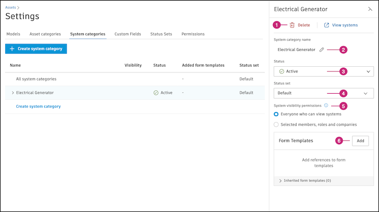Image resolution: width=379 pixels, height=212 pixels.
Task: Select the All system categories row
Action: click(x=36, y=79)
